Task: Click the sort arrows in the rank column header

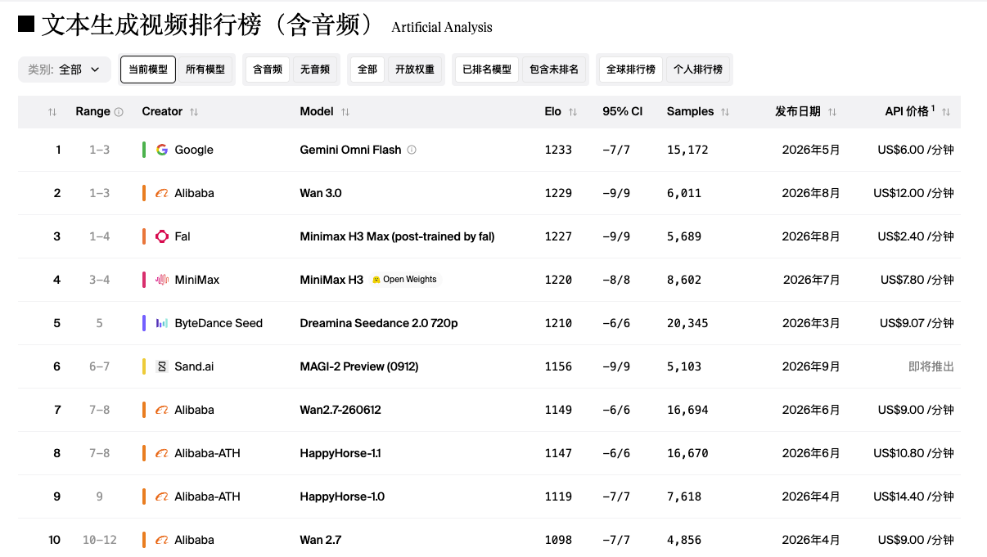Action: click(52, 112)
